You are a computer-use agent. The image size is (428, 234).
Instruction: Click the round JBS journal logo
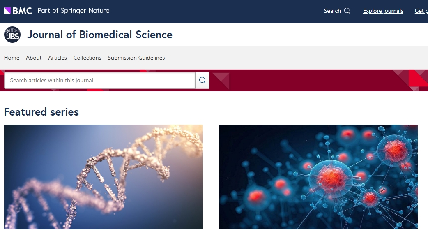12,35
